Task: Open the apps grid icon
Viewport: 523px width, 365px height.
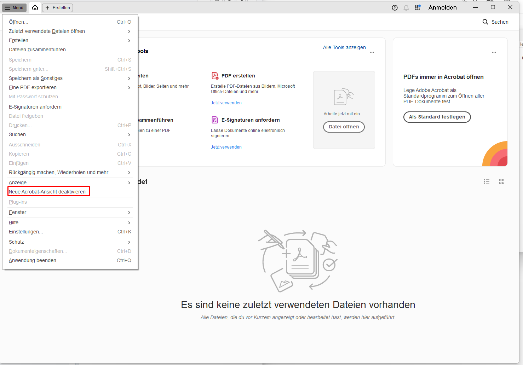Action: coord(418,8)
